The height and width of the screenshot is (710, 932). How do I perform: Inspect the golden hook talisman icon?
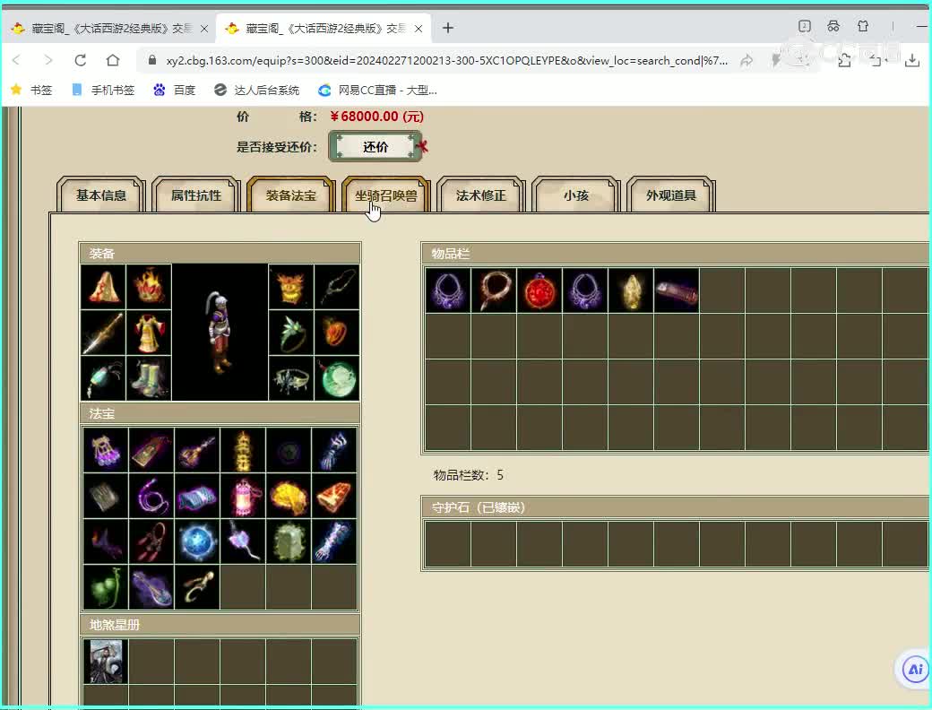click(197, 587)
